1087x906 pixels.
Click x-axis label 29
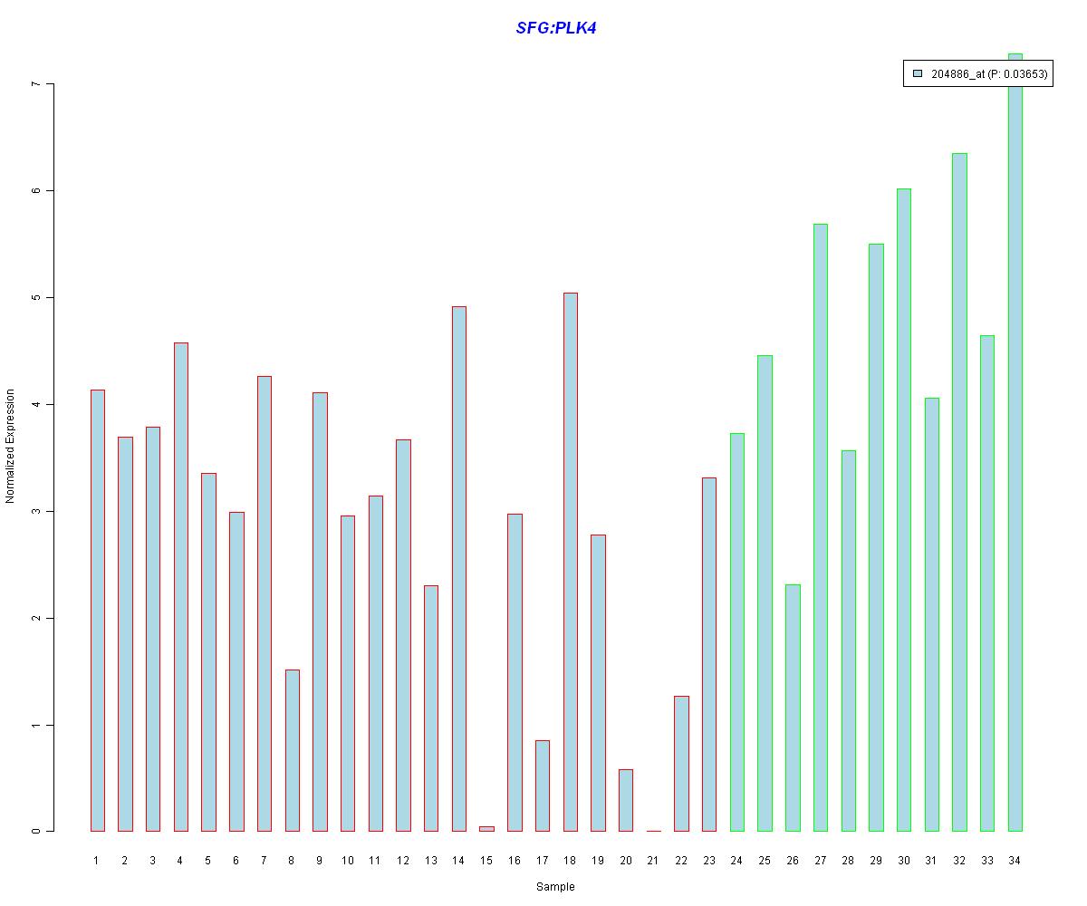coord(876,861)
